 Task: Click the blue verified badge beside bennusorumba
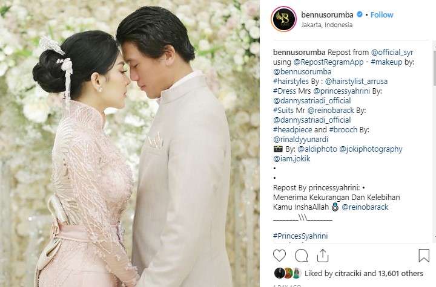click(360, 15)
